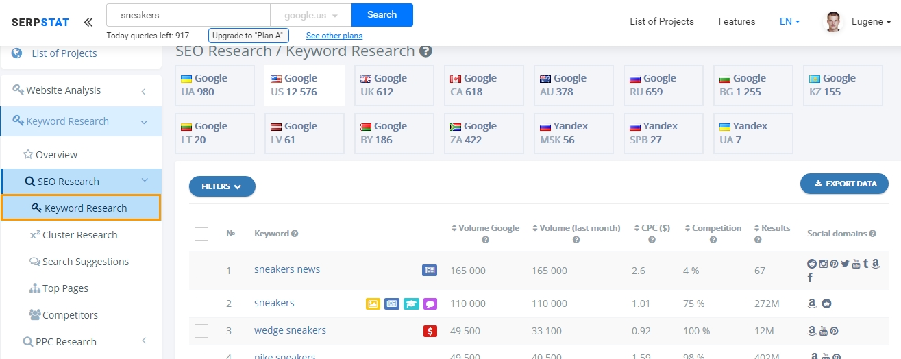Open the google.us search engine dropdown
This screenshot has height=359, width=901.
coord(311,15)
